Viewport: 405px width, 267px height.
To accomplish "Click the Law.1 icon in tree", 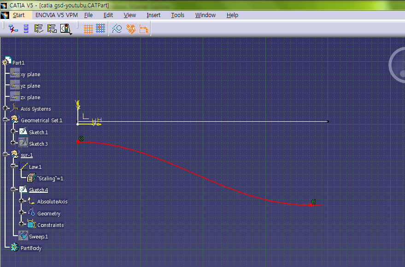I will [24, 167].
